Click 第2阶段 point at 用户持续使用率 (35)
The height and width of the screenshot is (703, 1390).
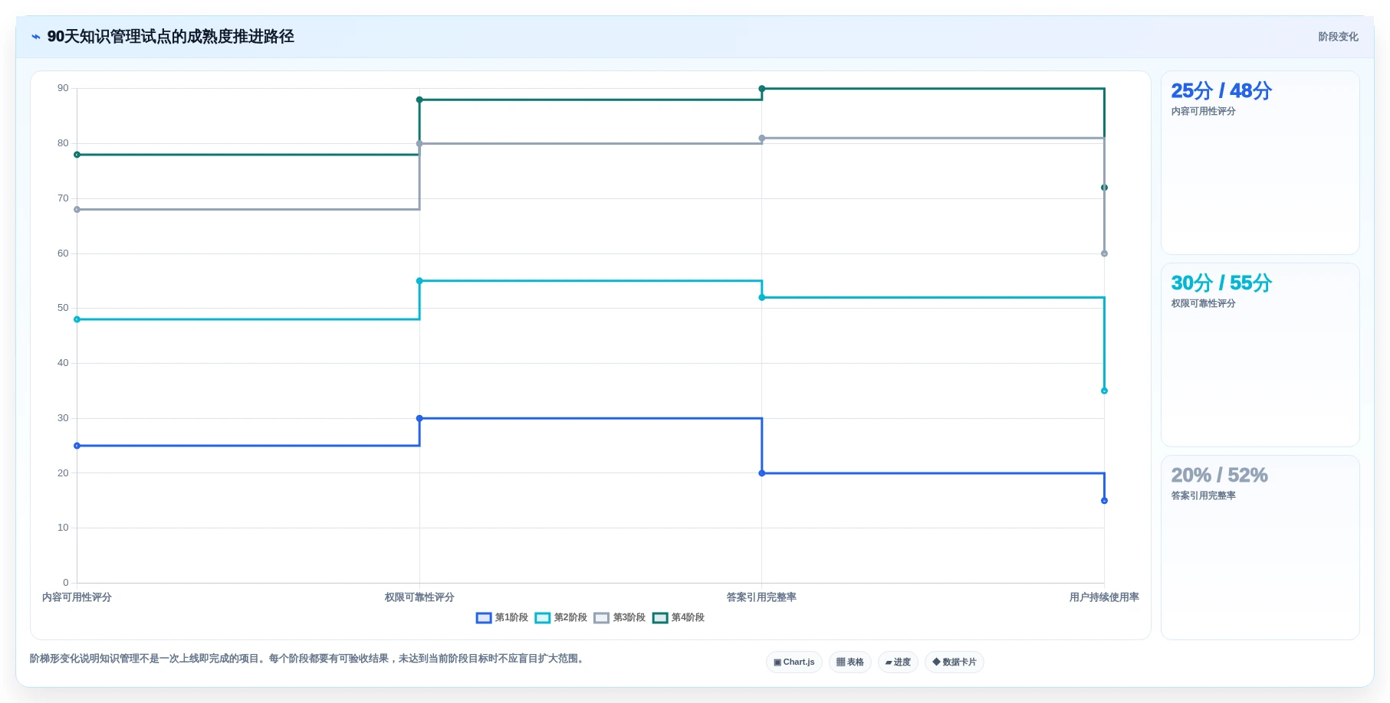(1104, 391)
